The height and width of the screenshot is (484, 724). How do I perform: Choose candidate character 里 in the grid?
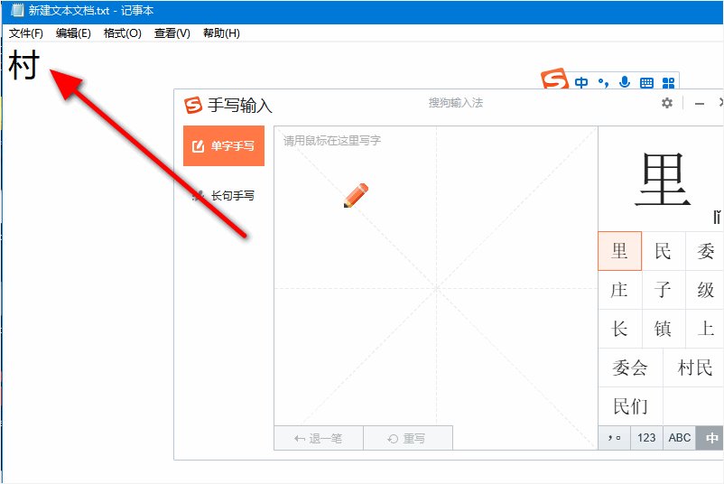point(619,251)
